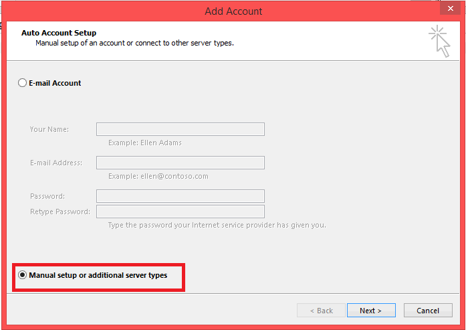Click the "Your Name:" label
The image size is (466, 330).
49,129
